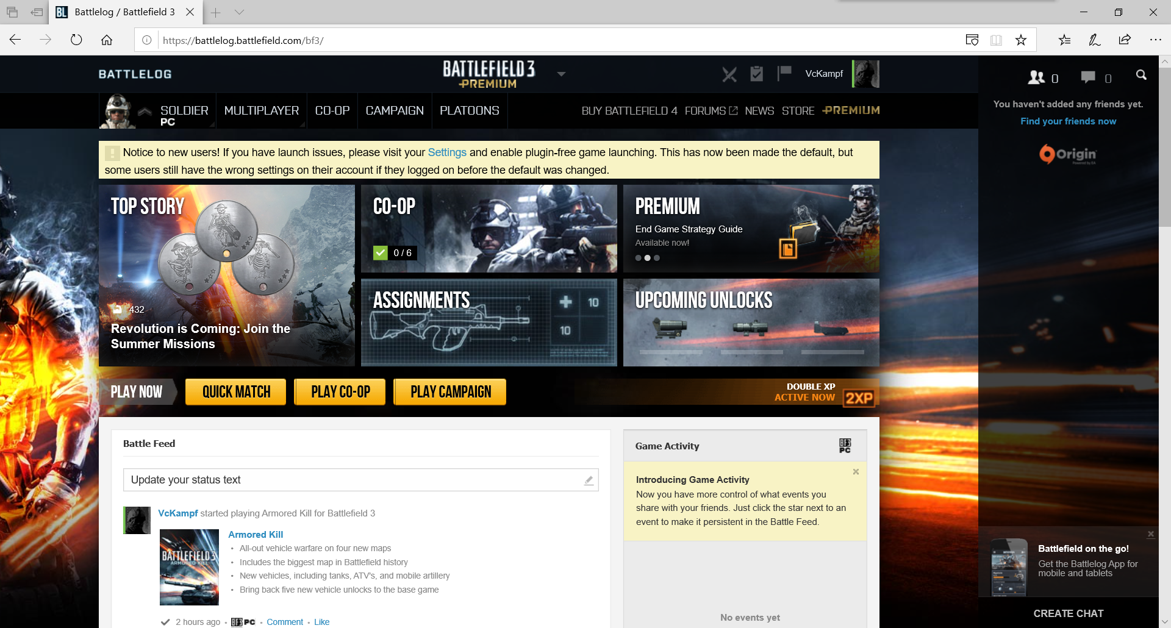Click the Battlelog logo
Screen dimensions: 1171x628
pos(135,74)
